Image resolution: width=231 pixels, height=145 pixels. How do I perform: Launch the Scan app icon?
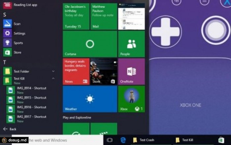pos(7,24)
